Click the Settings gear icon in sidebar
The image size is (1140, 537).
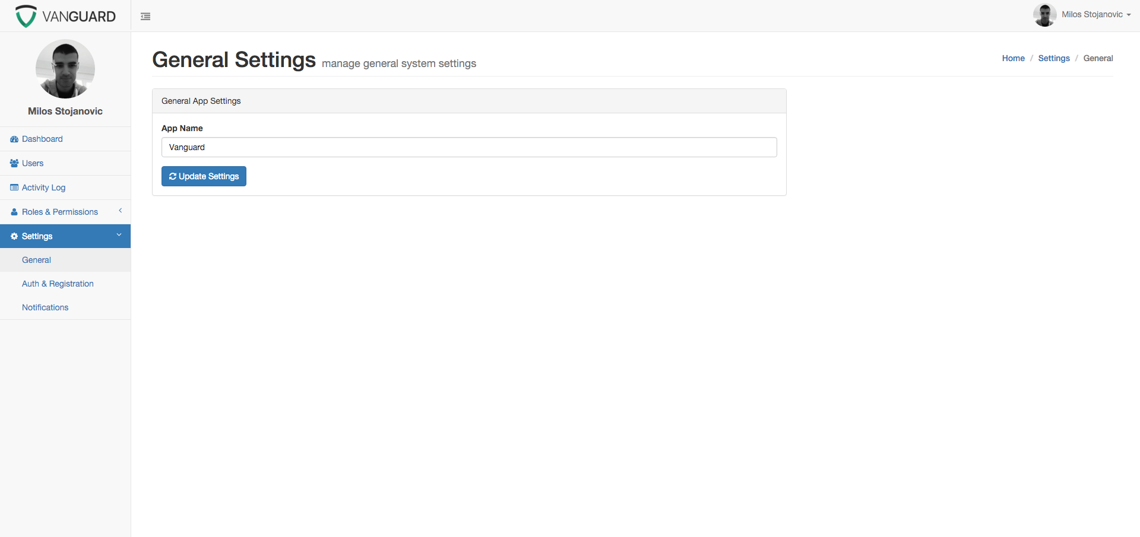14,236
